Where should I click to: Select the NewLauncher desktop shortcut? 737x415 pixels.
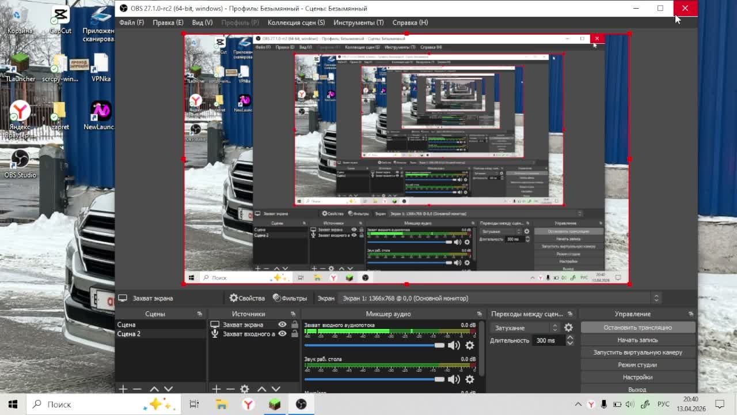[x=101, y=116]
